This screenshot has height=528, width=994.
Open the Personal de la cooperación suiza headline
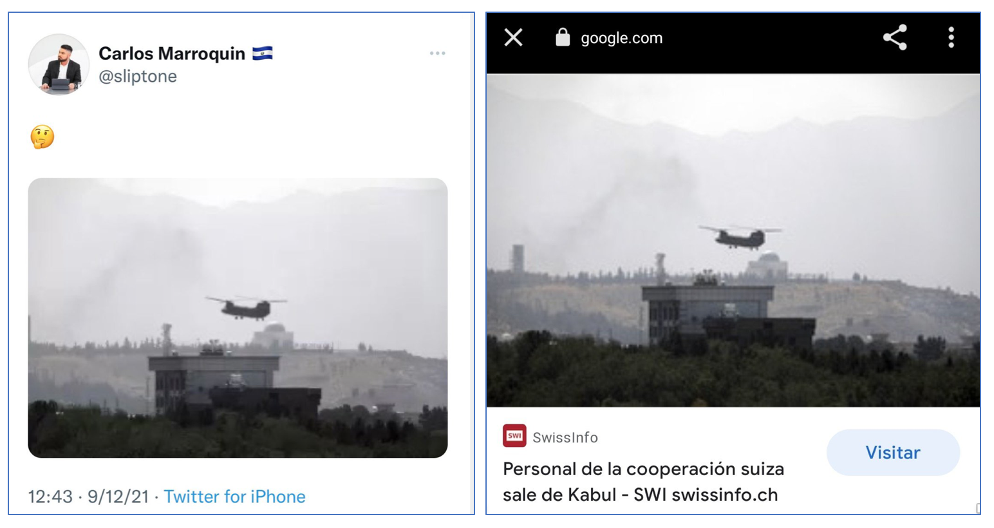point(643,482)
